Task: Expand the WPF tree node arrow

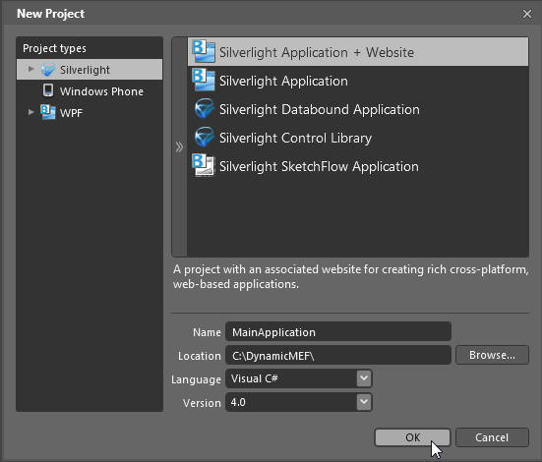Action: point(31,112)
